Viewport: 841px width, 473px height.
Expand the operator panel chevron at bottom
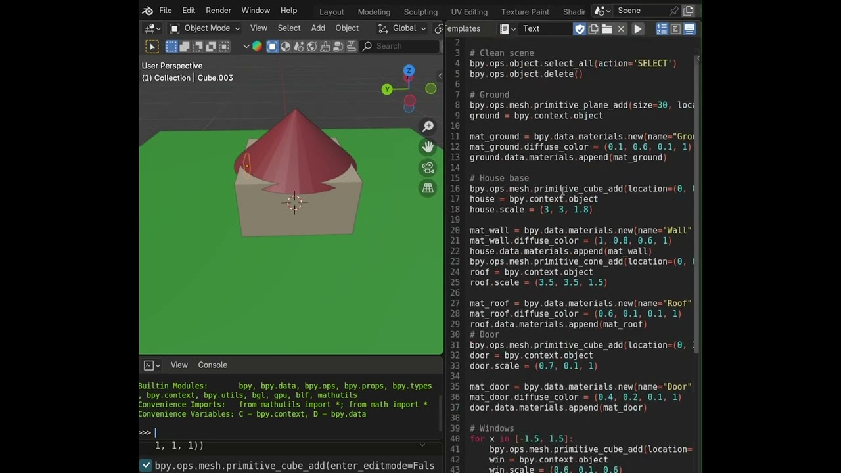coord(422,445)
